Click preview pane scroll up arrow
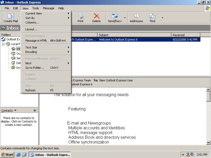The width and height of the screenshot is (211, 158). (208, 90)
